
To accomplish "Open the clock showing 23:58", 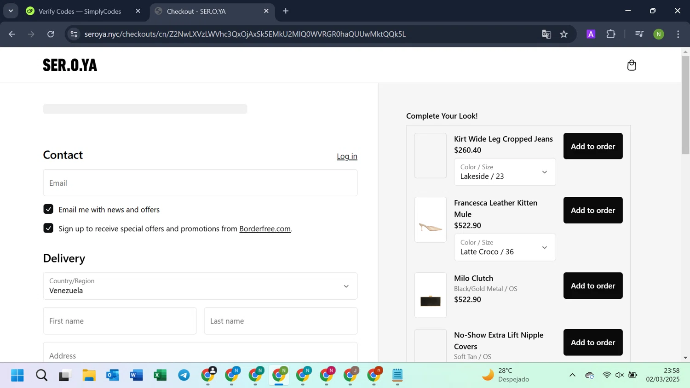I will click(x=662, y=375).
